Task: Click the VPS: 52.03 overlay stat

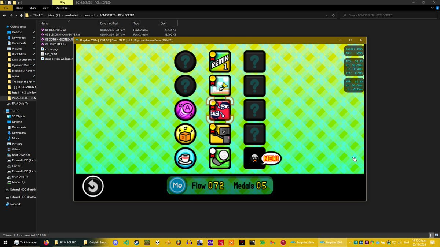Action: point(354,81)
